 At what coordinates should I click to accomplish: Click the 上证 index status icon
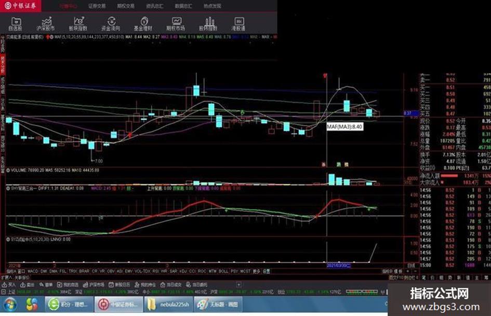coord(4,292)
